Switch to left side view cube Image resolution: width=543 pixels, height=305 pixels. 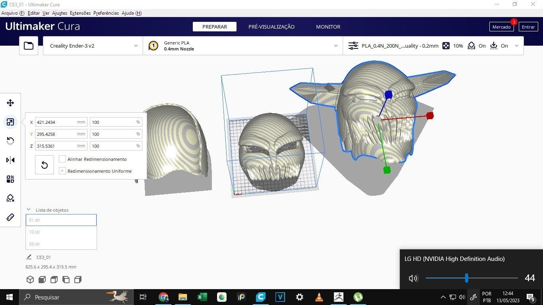pyautogui.click(x=66, y=280)
